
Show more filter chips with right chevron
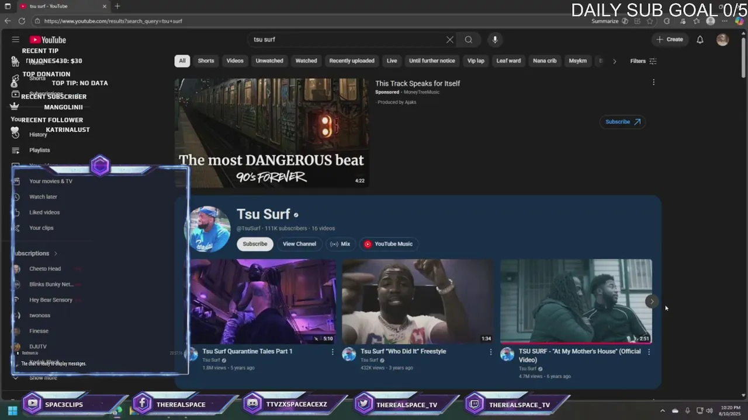point(614,61)
